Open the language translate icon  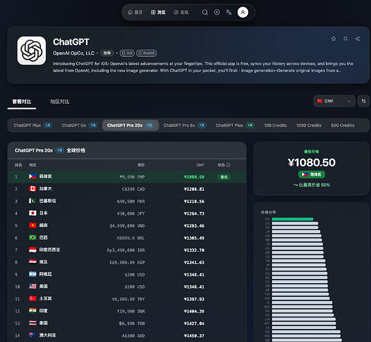click(x=229, y=12)
